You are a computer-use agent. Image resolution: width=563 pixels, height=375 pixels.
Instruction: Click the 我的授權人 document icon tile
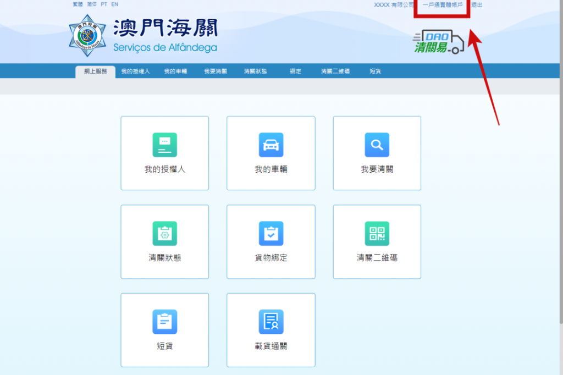164,145
